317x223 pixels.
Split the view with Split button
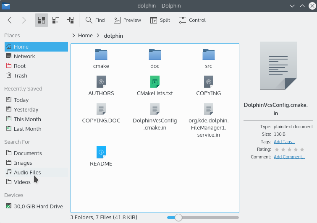tap(160, 20)
